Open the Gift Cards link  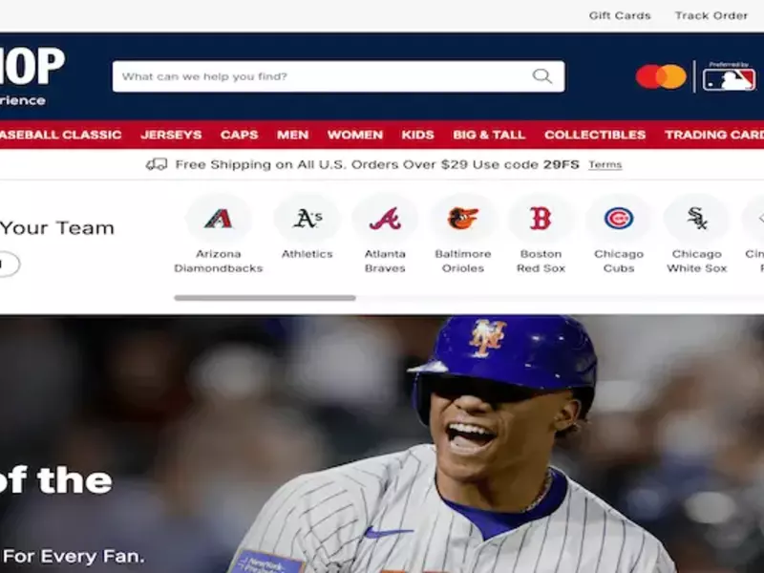tap(619, 15)
